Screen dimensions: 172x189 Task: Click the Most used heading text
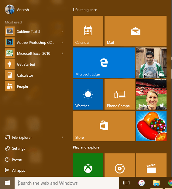pyautogui.click(x=13, y=22)
